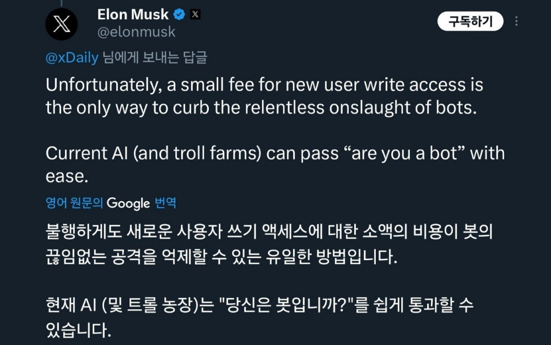Viewport: 551px width, 345px height.
Task: Open the X logo profile avatar
Action: (62, 24)
